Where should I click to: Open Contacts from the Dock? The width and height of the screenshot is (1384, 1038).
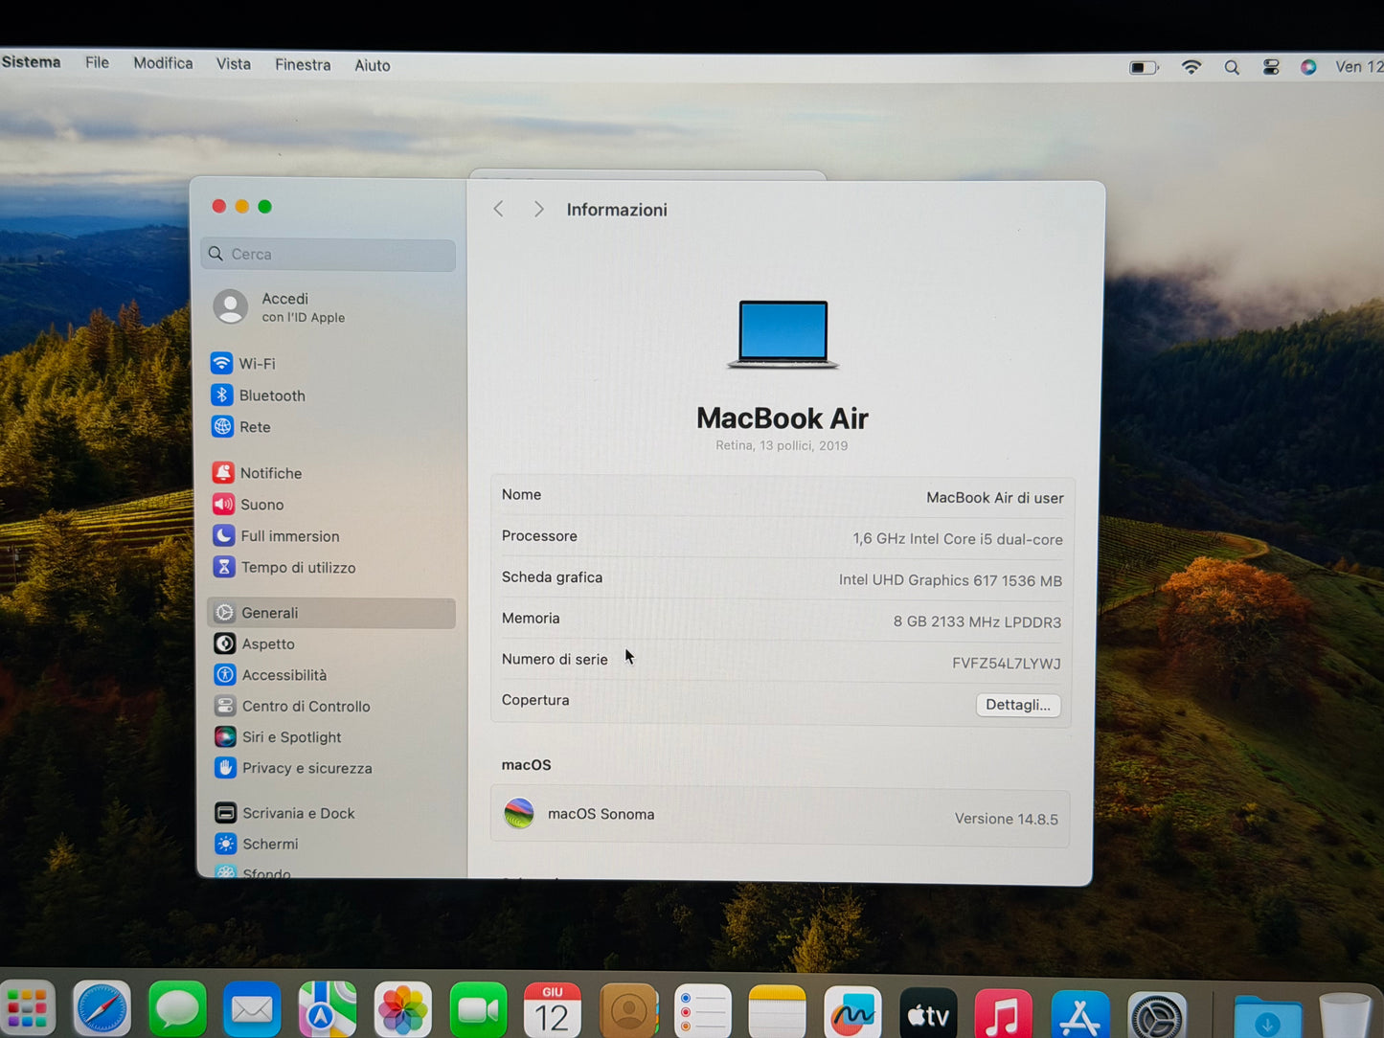[x=628, y=1011]
